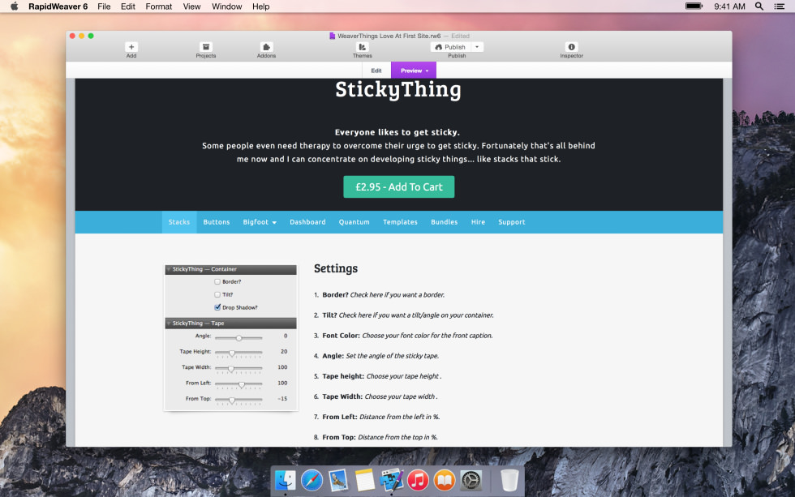The image size is (795, 497).
Task: Open the Format menu
Action: tap(159, 6)
